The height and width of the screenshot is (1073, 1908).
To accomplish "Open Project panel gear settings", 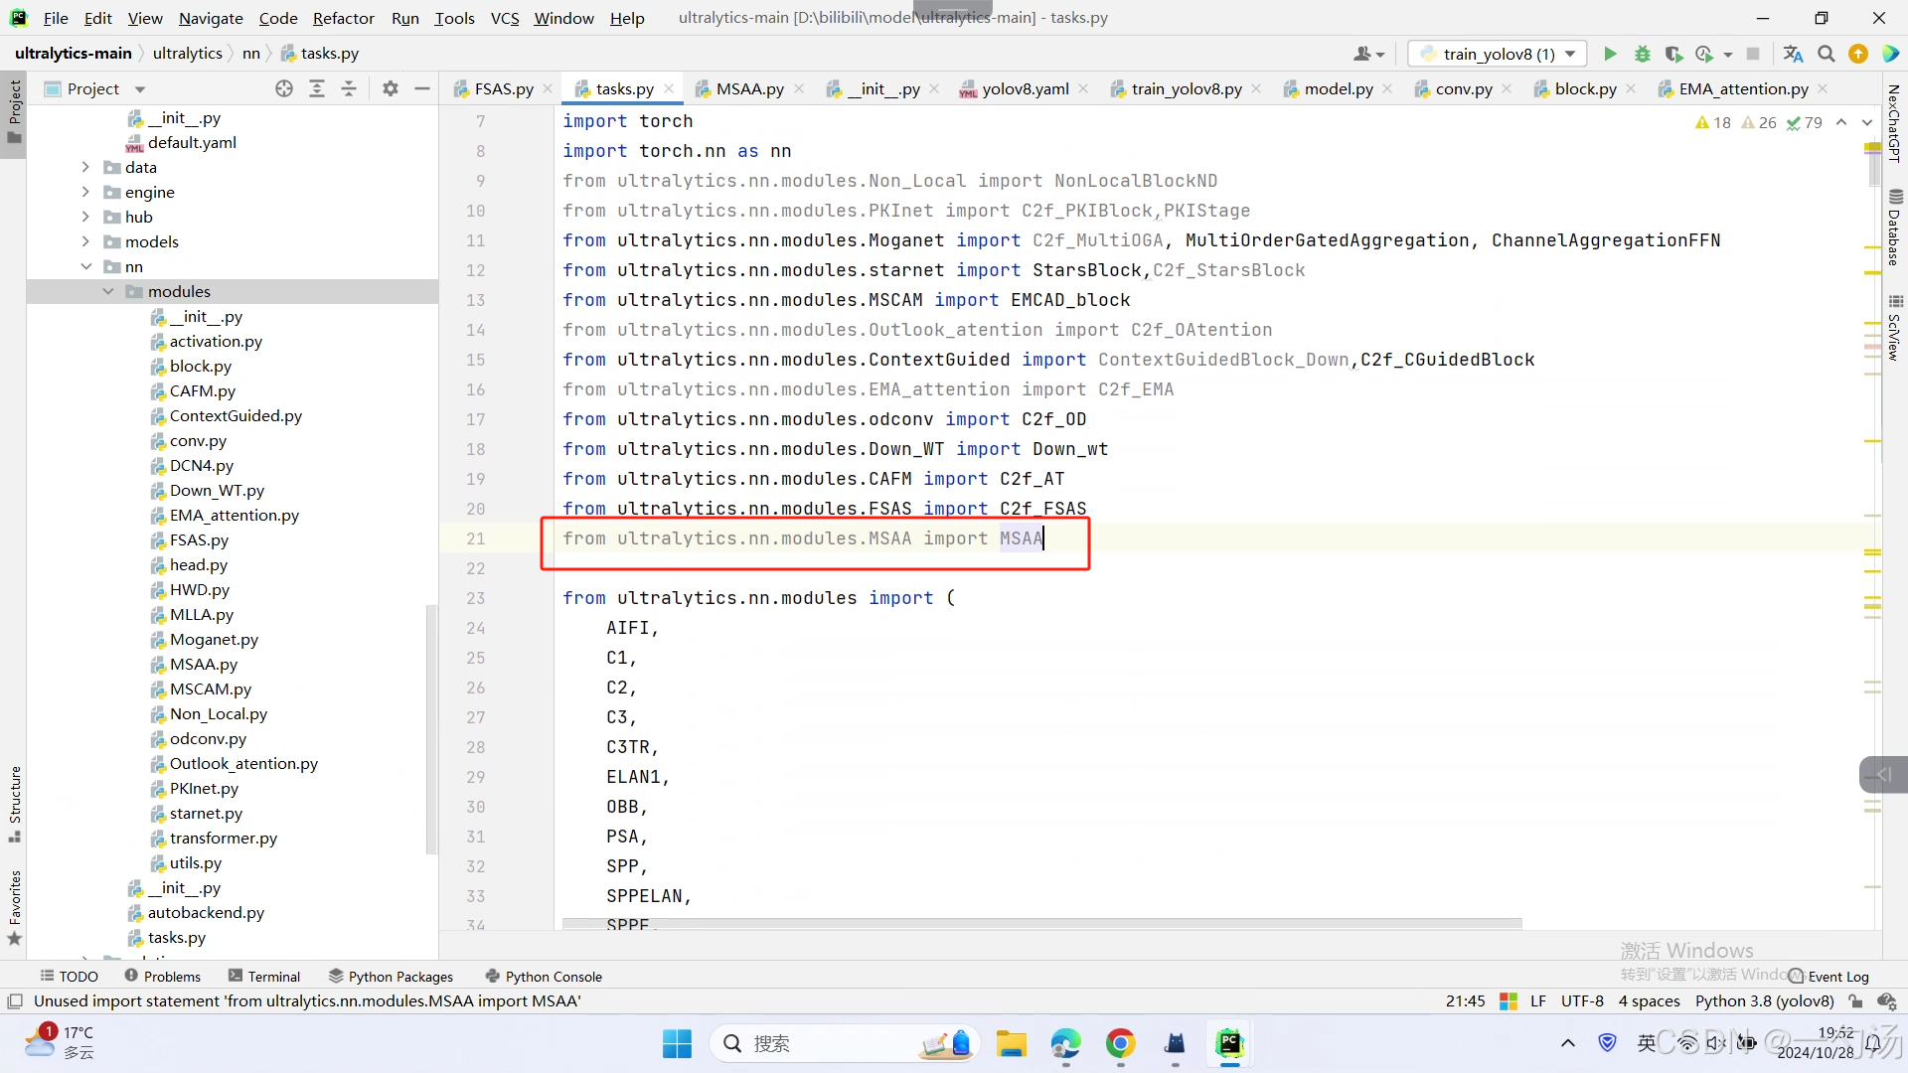I will click(x=390, y=88).
